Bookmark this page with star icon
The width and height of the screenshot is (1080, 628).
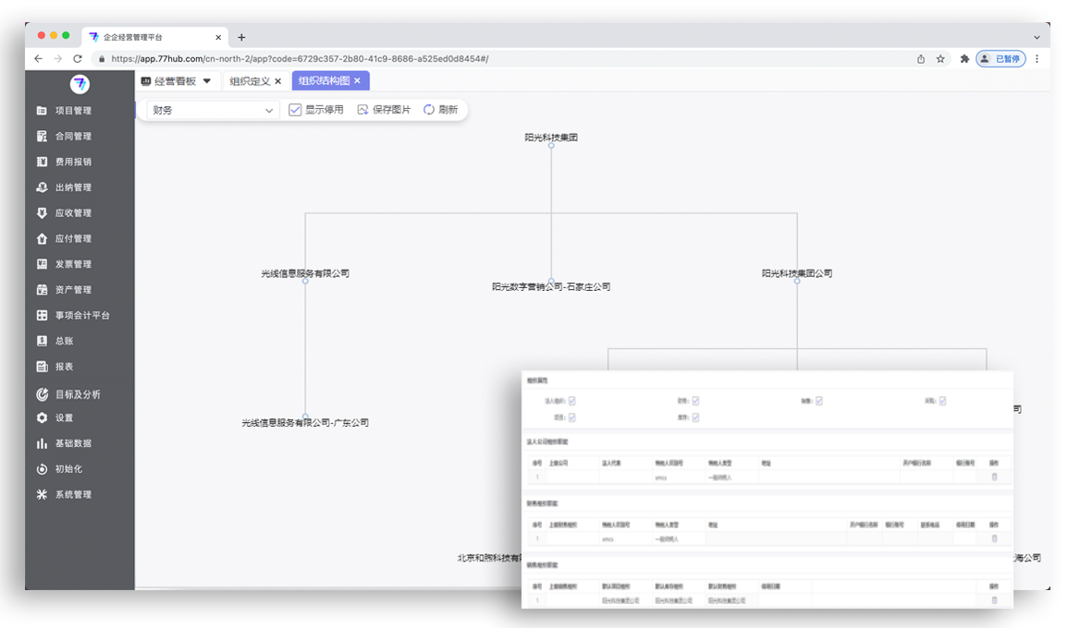(x=940, y=59)
